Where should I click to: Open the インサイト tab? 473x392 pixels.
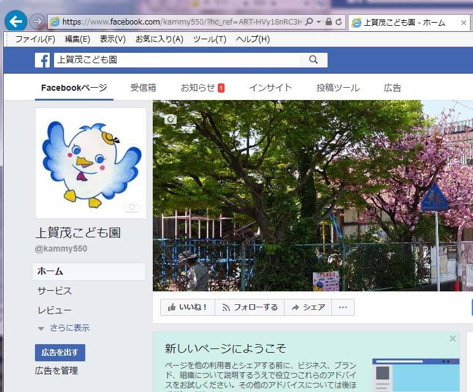pyautogui.click(x=271, y=88)
